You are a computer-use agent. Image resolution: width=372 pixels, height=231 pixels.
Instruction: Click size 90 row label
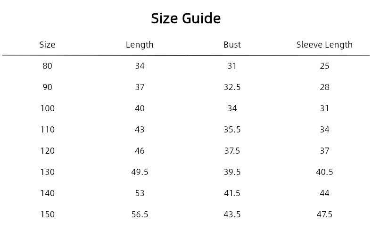47,87
